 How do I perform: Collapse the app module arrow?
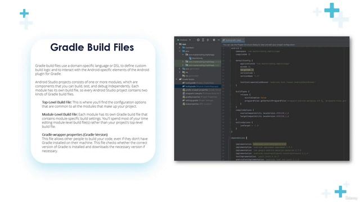coord(177,44)
